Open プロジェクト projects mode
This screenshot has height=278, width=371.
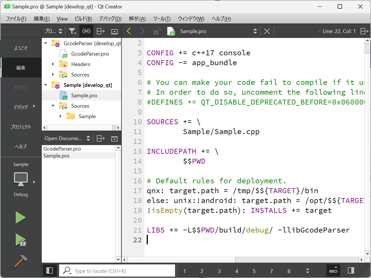coord(21,127)
